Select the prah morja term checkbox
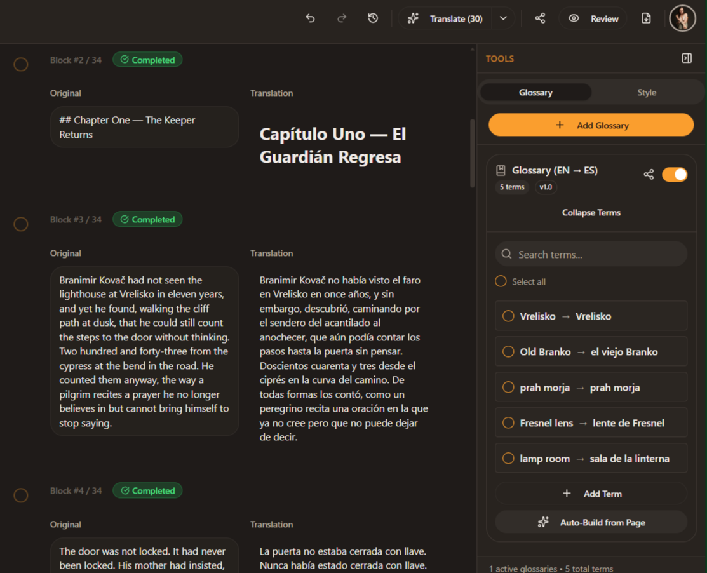707x573 pixels. point(508,388)
